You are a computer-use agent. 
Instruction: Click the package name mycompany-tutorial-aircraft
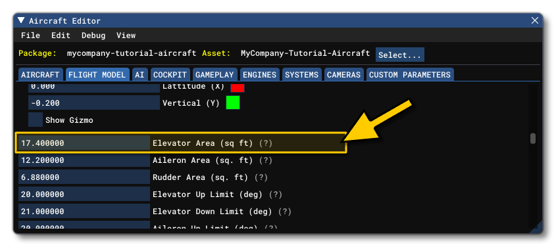[x=132, y=53]
